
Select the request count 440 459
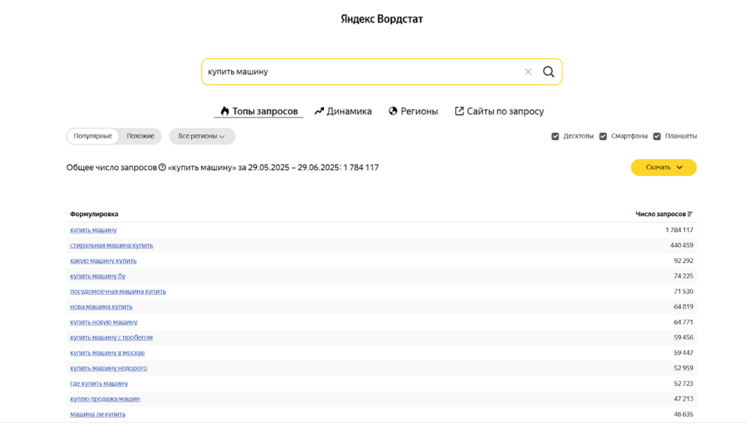[682, 245]
